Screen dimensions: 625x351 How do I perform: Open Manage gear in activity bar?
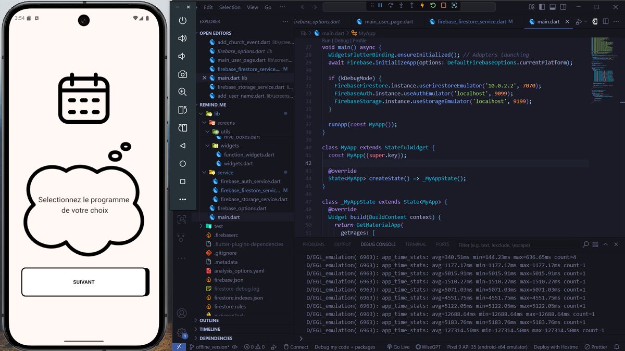tap(182, 333)
